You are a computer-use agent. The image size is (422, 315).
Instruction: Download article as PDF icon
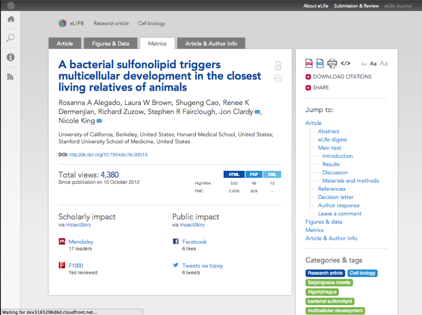309,64
